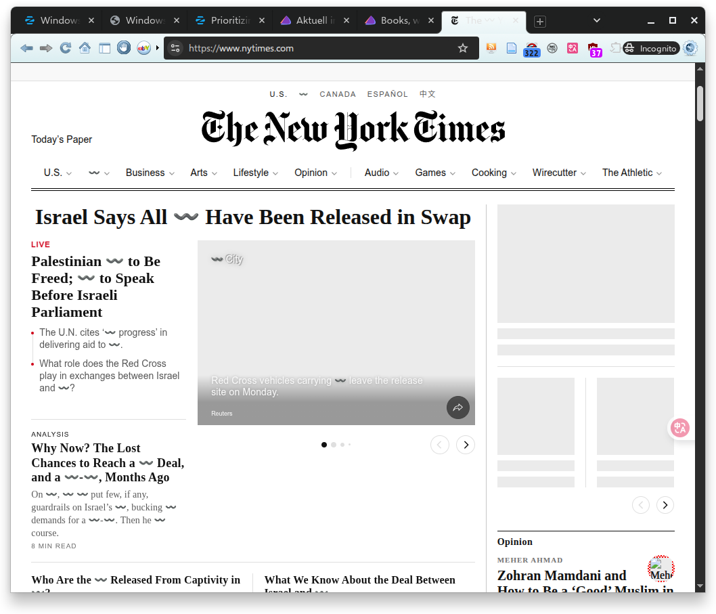
Task: Click the pink floating translate icon
Action: [679, 427]
